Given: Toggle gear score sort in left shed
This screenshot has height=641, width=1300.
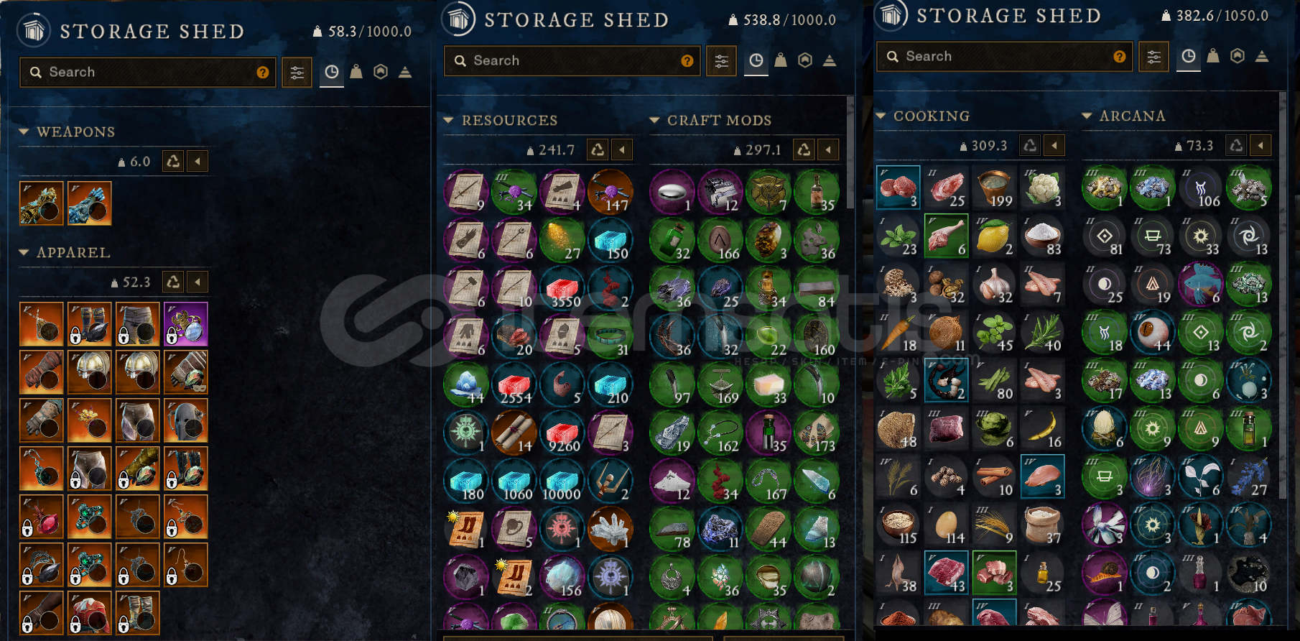Looking at the screenshot, I should 381,72.
